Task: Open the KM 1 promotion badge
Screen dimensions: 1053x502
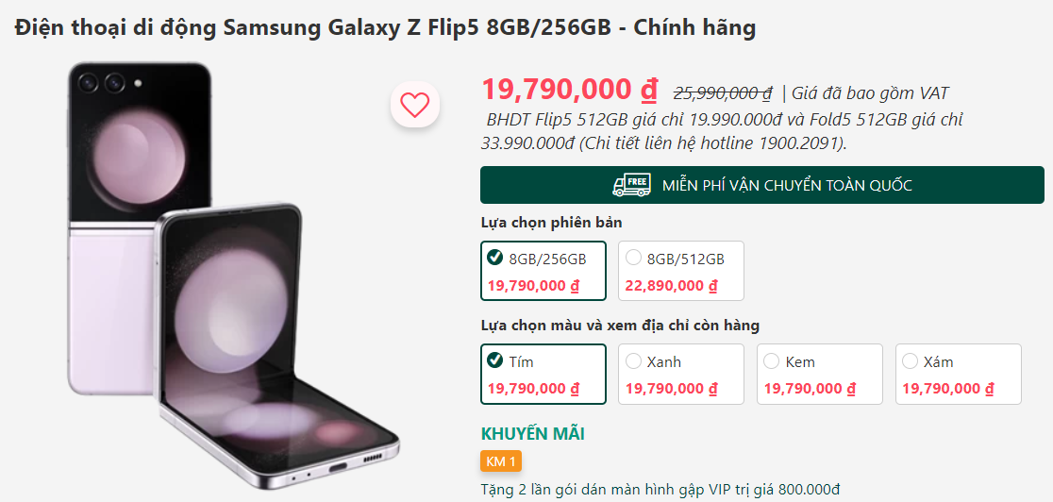Action: pyautogui.click(x=501, y=461)
